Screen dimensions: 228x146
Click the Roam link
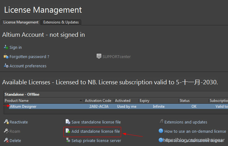pos(15,131)
